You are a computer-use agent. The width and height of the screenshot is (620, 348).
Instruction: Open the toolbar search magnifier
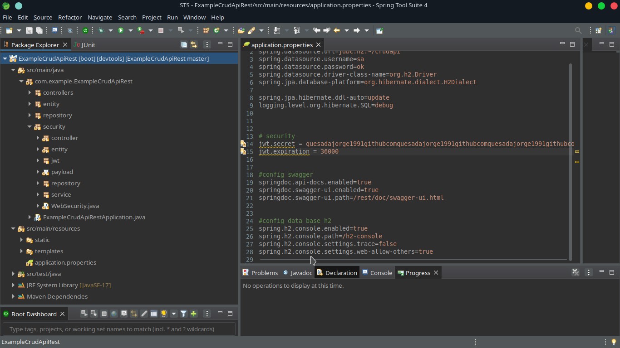[x=578, y=30]
